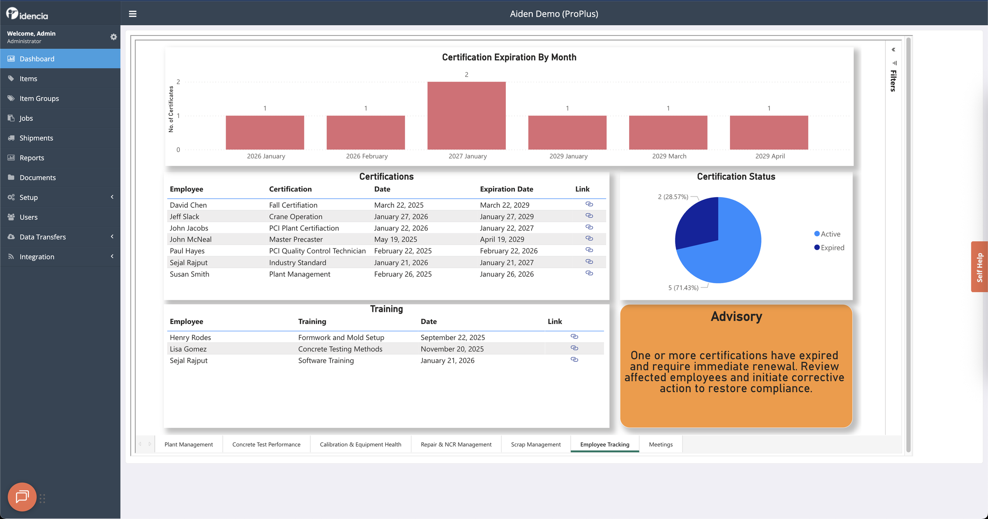Switch to the Scrap Management tab

535,444
